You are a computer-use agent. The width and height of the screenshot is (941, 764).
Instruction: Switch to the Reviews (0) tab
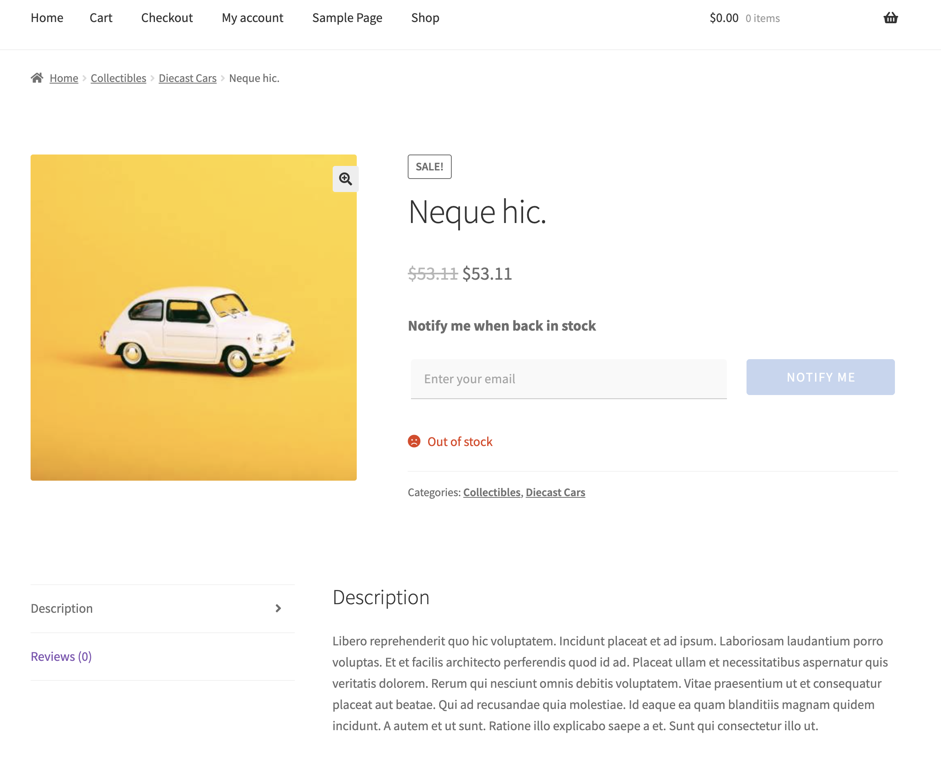click(61, 656)
